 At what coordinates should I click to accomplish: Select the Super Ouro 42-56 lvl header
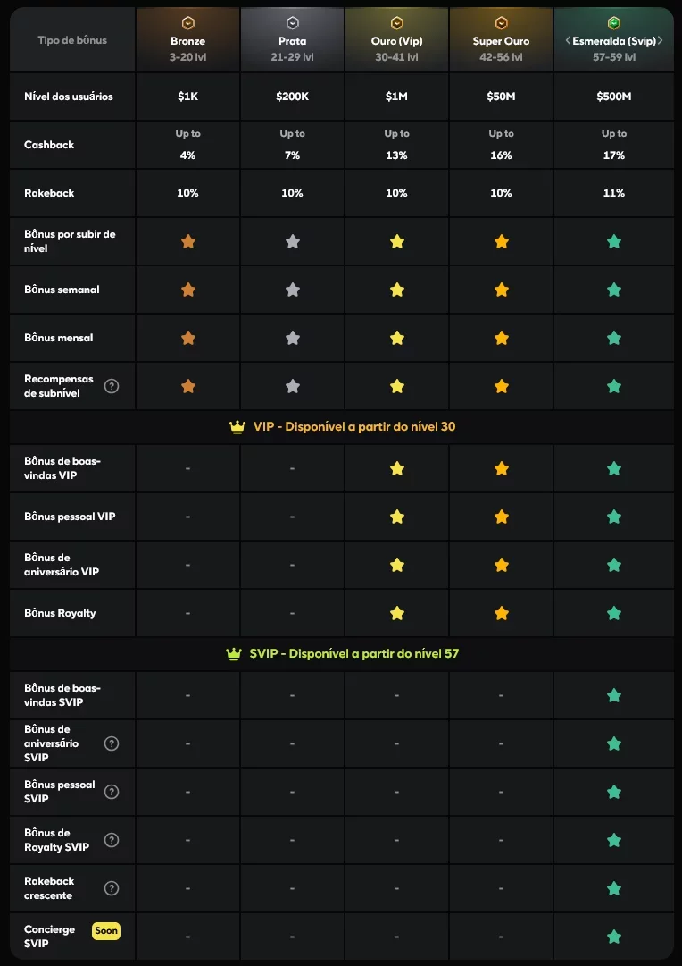(x=501, y=40)
